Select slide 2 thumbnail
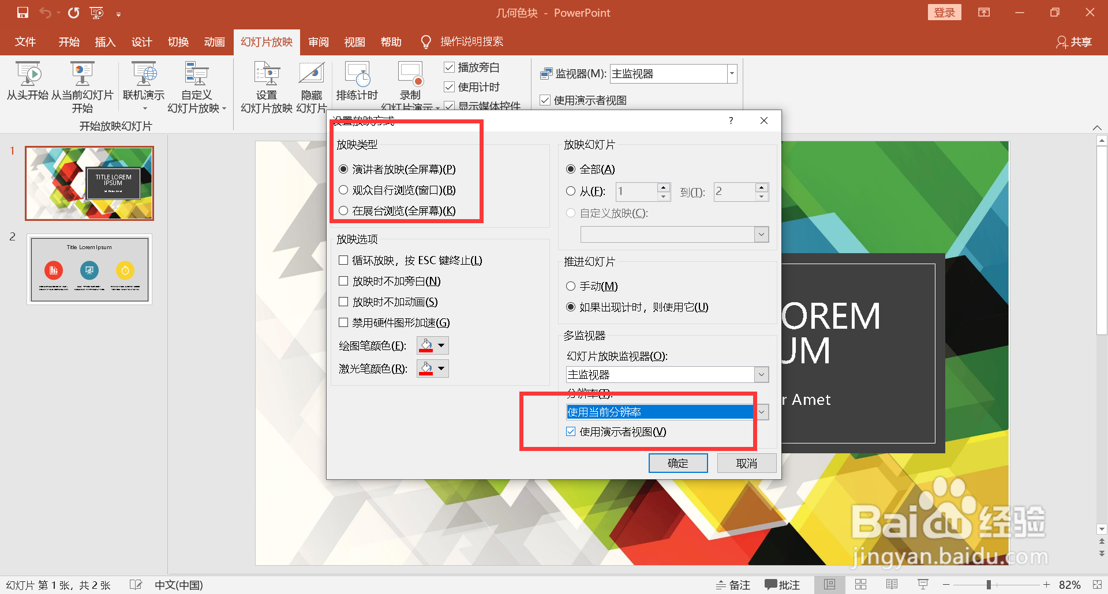This screenshot has width=1108, height=594. click(89, 269)
